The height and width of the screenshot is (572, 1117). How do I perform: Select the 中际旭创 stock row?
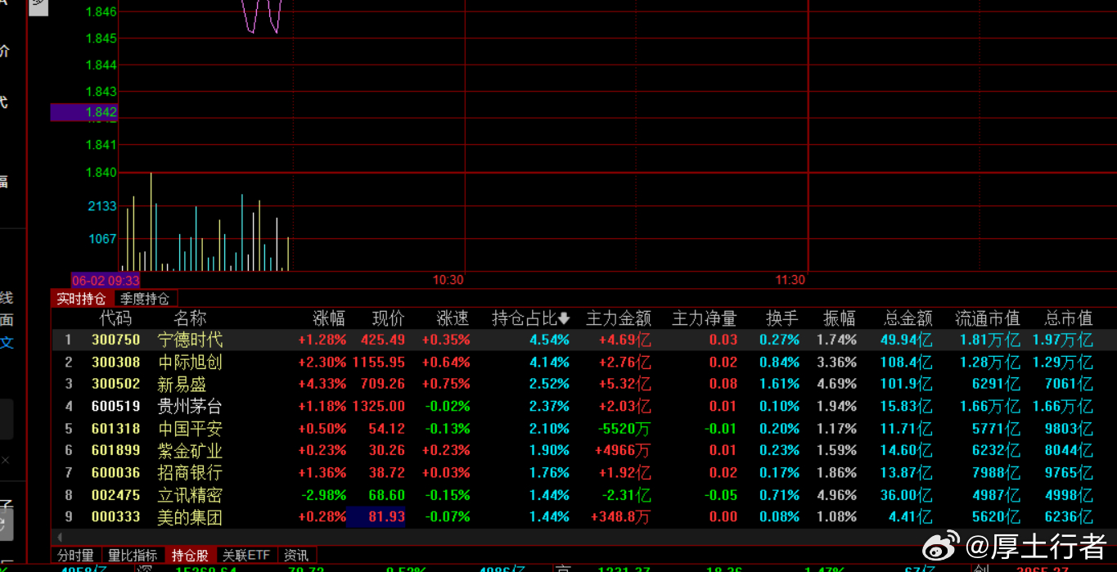[x=583, y=362]
